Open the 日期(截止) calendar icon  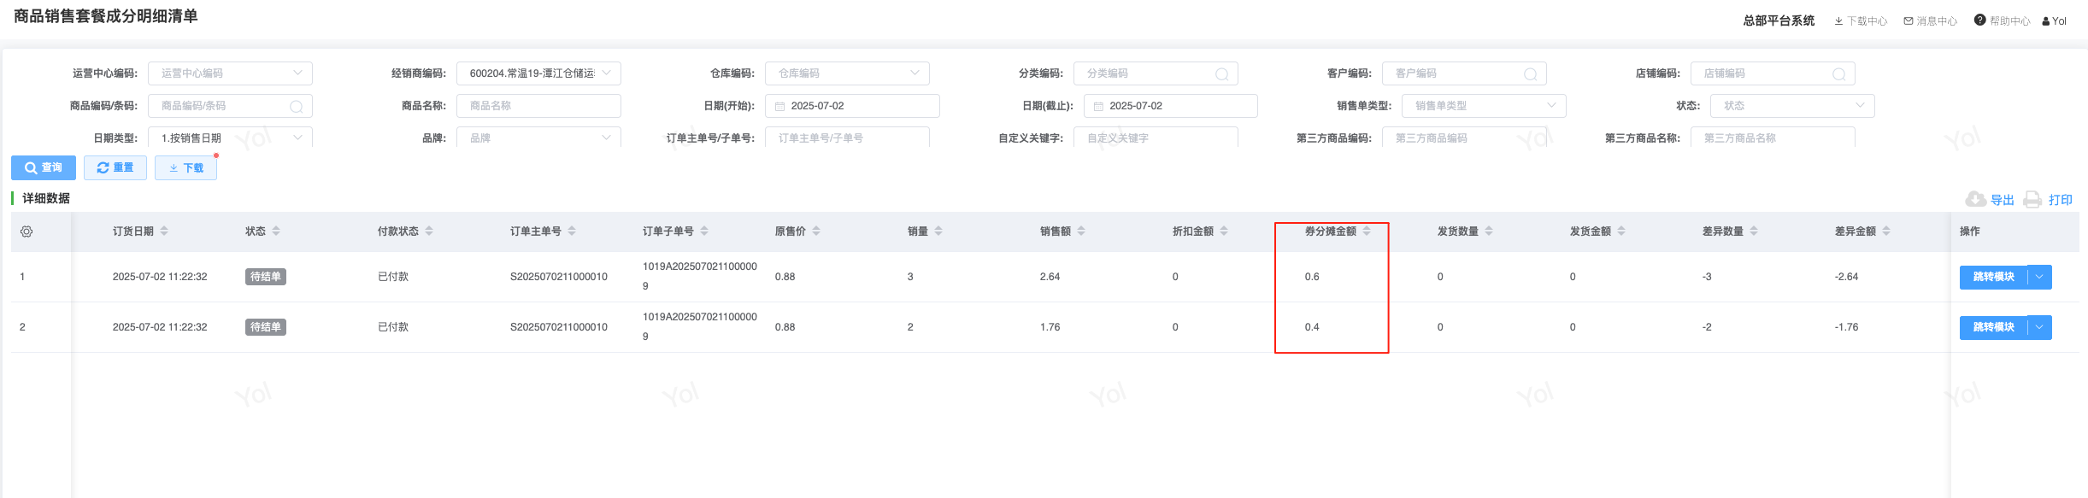(x=1098, y=107)
